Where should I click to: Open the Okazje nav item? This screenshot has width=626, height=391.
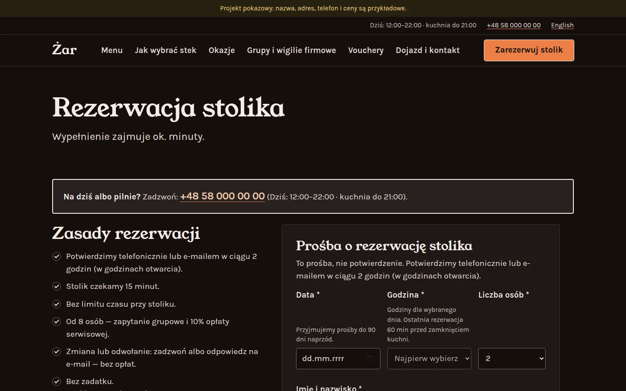222,50
